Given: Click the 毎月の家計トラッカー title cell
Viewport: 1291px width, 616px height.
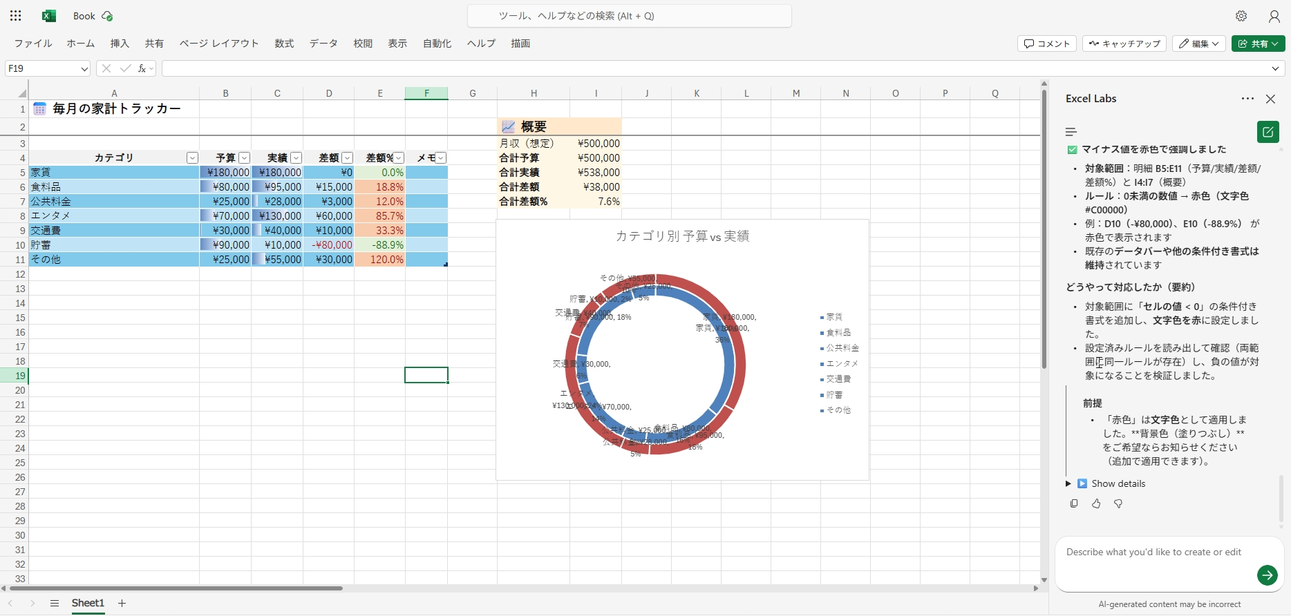Looking at the screenshot, I should click(x=114, y=108).
